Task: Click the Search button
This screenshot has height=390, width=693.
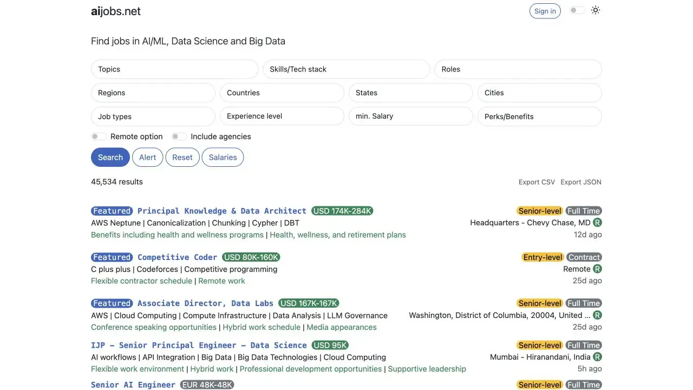Action: (x=110, y=157)
